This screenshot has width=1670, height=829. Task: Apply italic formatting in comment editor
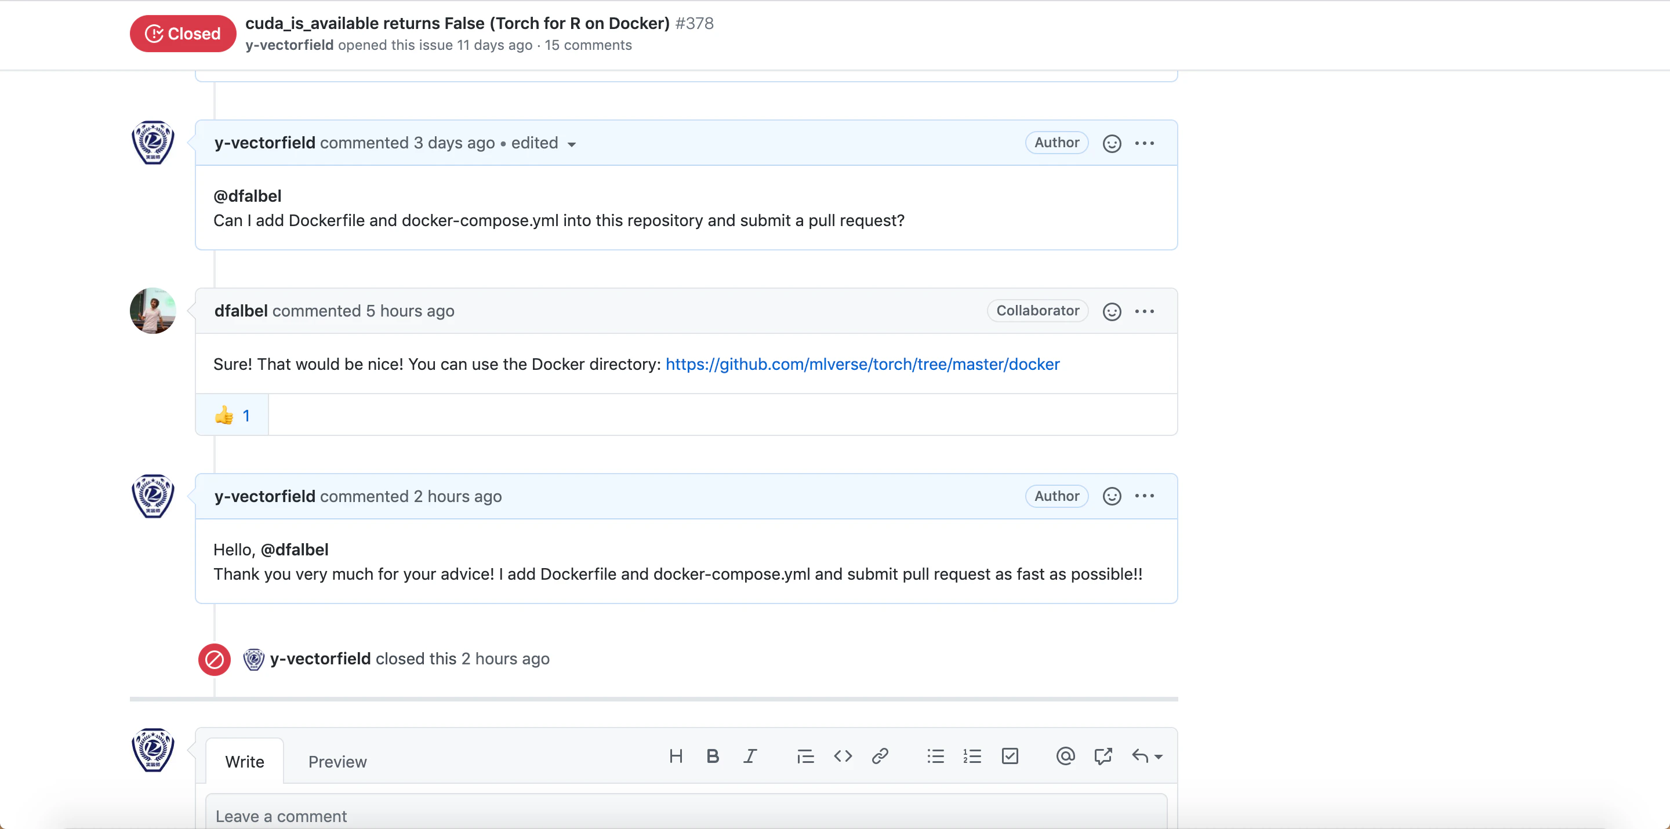(x=750, y=756)
